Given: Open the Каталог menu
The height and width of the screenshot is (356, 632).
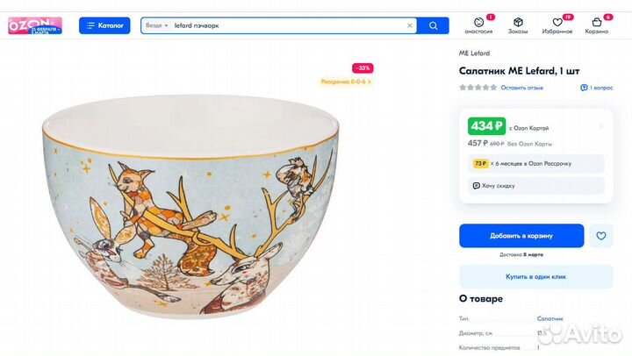Looking at the screenshot, I should (104, 25).
